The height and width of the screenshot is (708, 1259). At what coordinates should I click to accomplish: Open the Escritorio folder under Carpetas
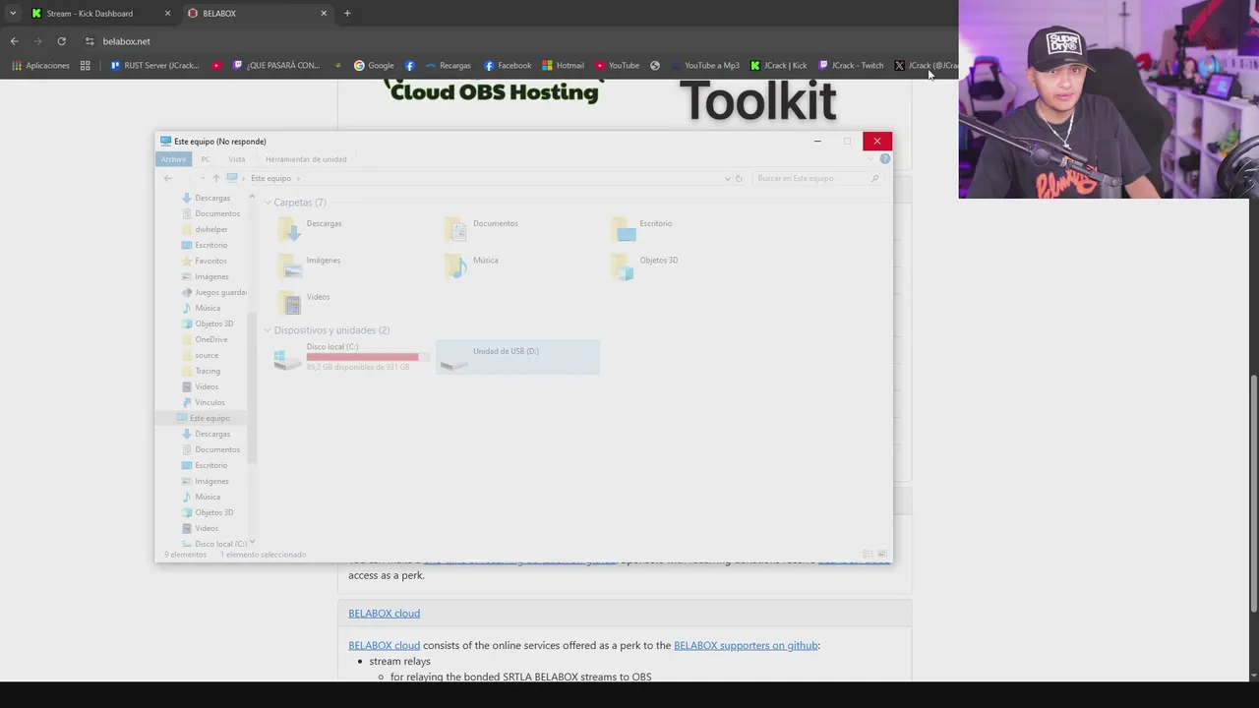coord(642,229)
